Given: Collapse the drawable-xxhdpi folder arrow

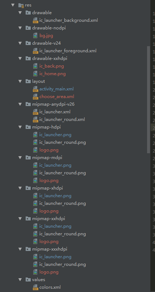Looking at the screenshot, I should [x=20, y=58].
